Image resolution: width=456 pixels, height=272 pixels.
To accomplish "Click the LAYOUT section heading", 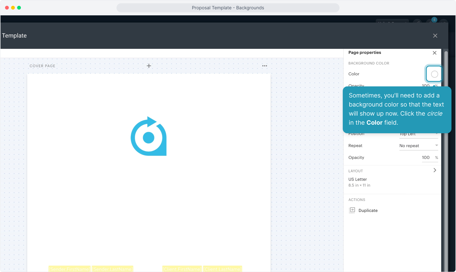I will pyautogui.click(x=356, y=171).
